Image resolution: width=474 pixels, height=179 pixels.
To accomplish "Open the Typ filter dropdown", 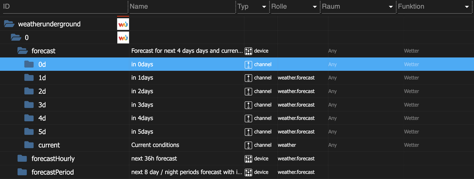I will (263, 7).
